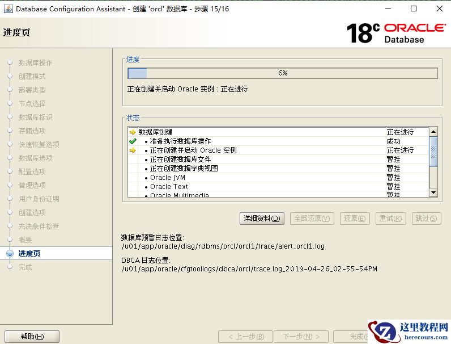This screenshot has width=451, height=344.
Task: Click the 上一步(B) back button
Action: click(x=246, y=337)
